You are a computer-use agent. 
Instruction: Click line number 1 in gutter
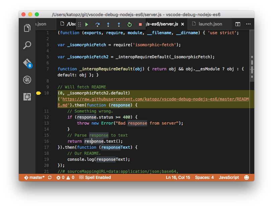[48, 33]
